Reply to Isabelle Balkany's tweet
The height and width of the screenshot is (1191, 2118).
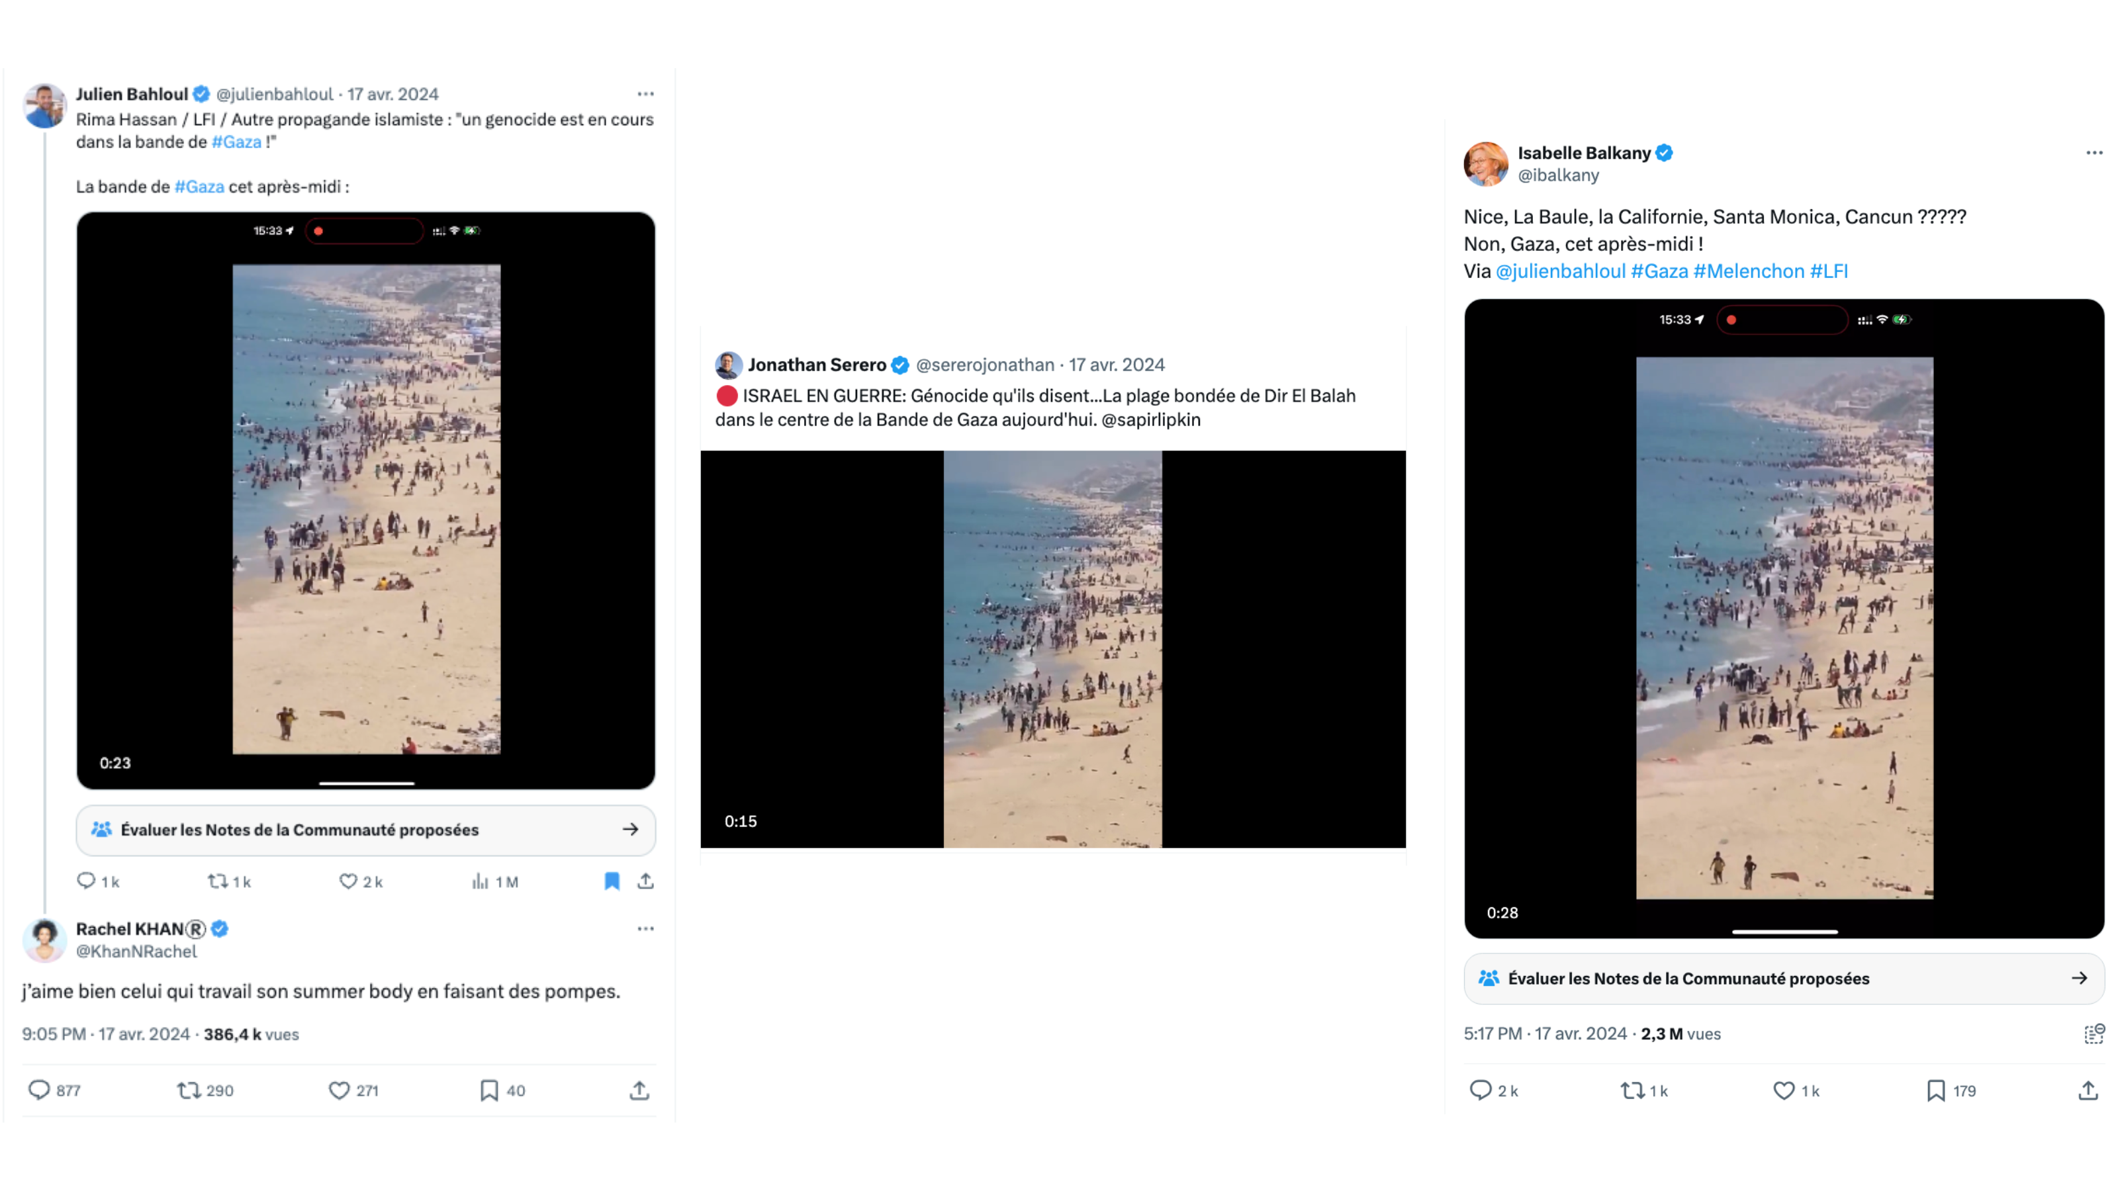point(1480,1090)
